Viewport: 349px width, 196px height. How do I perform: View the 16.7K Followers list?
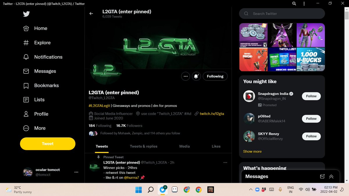(129, 126)
